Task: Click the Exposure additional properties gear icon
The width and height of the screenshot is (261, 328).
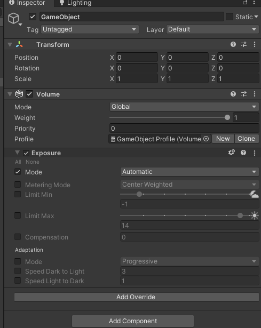Action: click(x=232, y=153)
